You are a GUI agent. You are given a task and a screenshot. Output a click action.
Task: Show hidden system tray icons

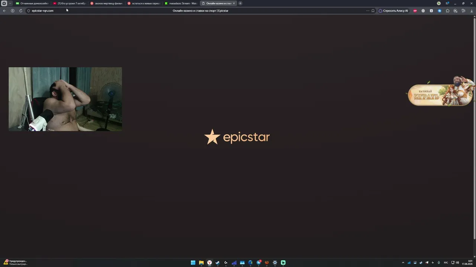click(403, 263)
